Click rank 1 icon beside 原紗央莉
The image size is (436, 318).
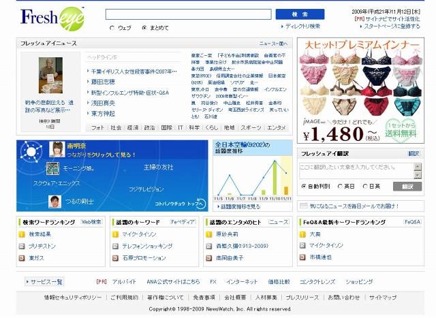pos(209,234)
